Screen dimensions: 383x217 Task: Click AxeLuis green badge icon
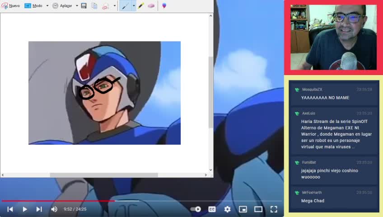(297, 113)
